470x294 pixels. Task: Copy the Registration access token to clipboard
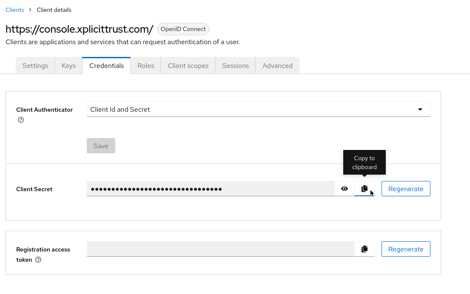tap(365, 249)
